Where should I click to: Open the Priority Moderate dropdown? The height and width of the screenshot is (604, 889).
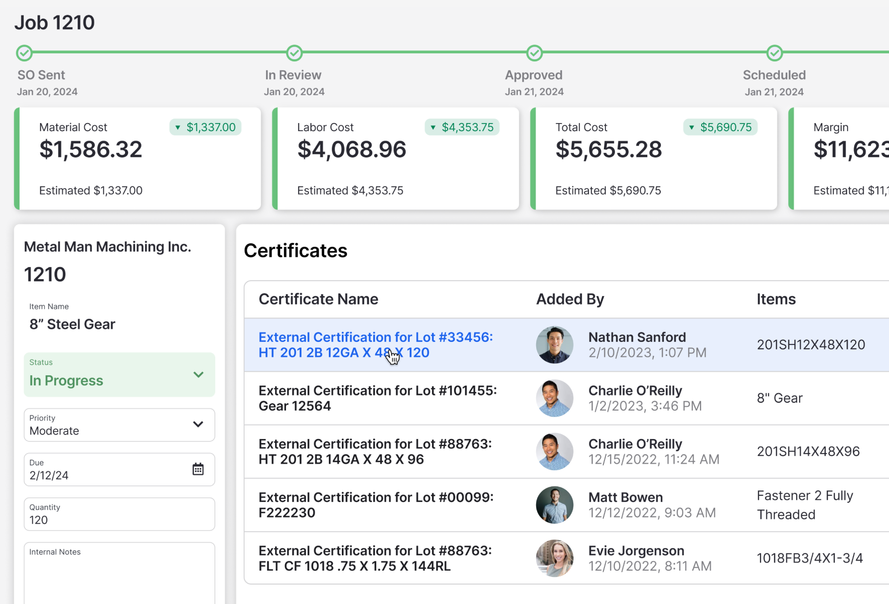pos(120,425)
